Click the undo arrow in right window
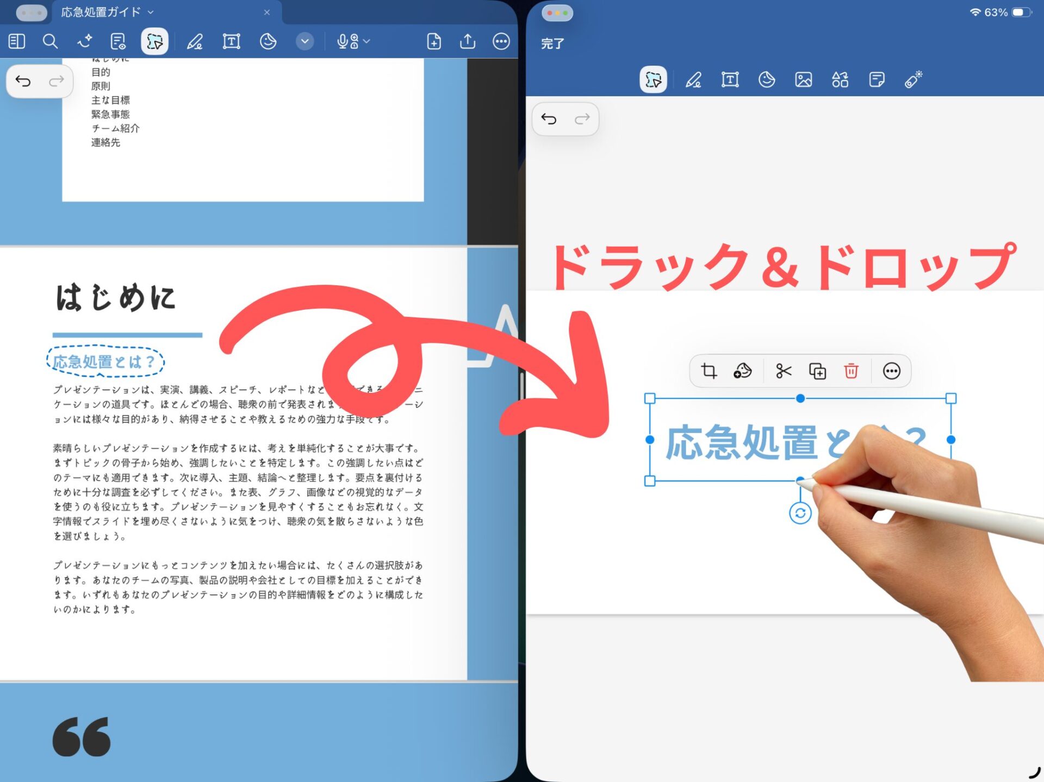Image resolution: width=1044 pixels, height=782 pixels. pyautogui.click(x=549, y=119)
